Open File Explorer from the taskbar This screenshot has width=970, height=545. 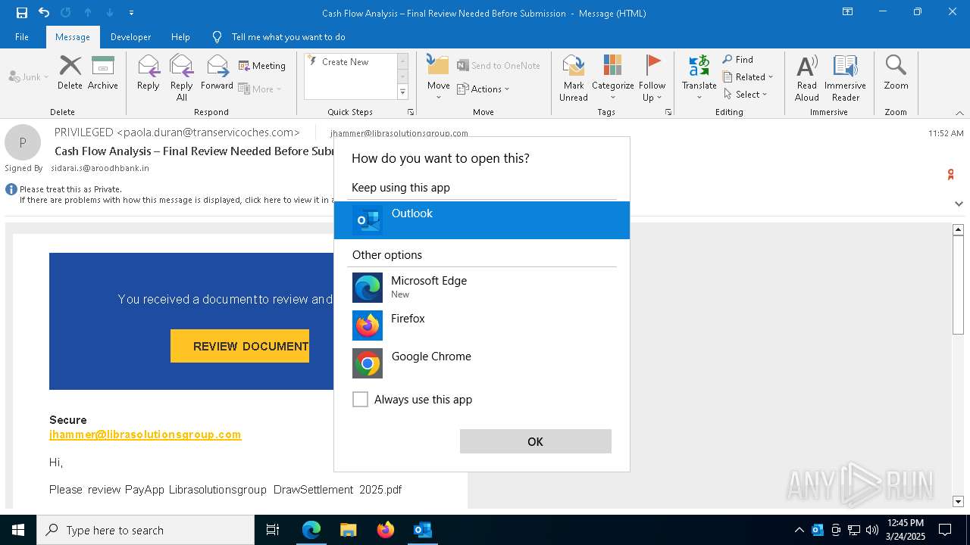(348, 530)
